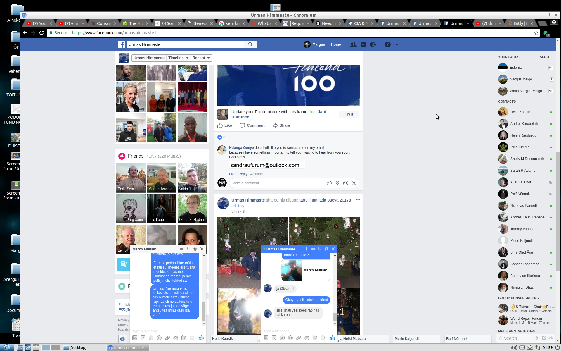The image size is (561, 351).
Task: Bookmark this page star icon
Action: point(536,33)
